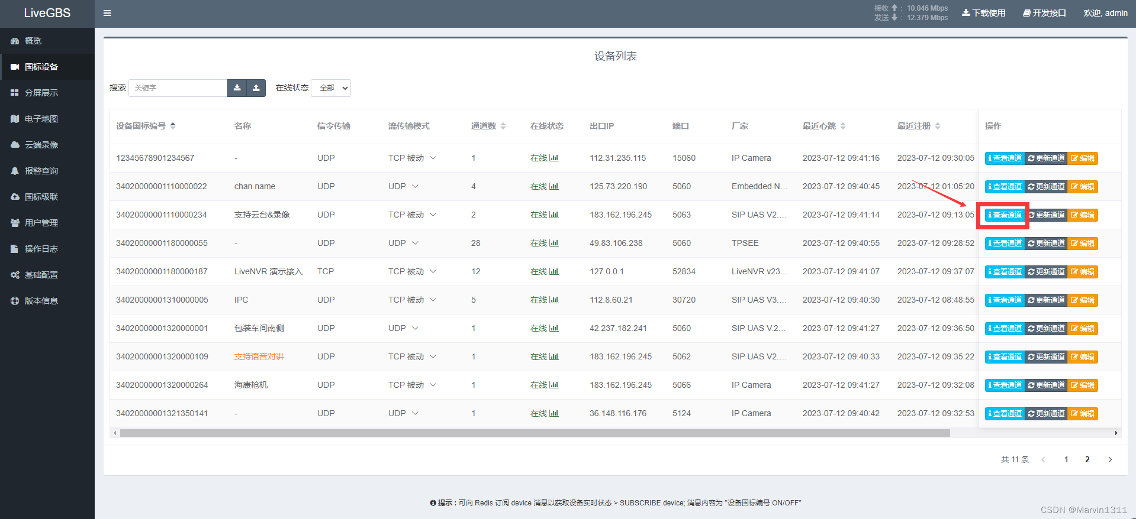Screen dimensions: 1136x519
Task: Click 查看通道 for device 12345678901234567
Action: click(x=1005, y=158)
